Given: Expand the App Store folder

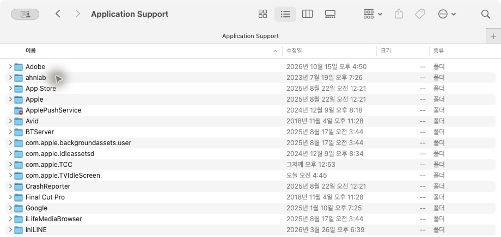Looking at the screenshot, I should pyautogui.click(x=10, y=89).
